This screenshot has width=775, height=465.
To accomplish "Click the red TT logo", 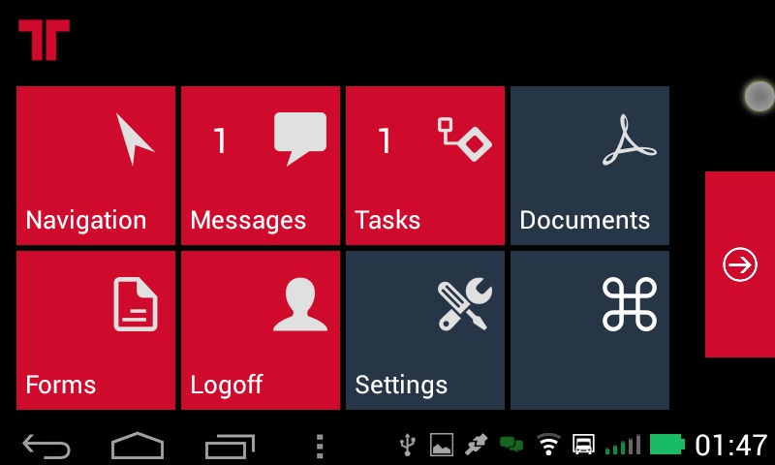I will [44, 40].
